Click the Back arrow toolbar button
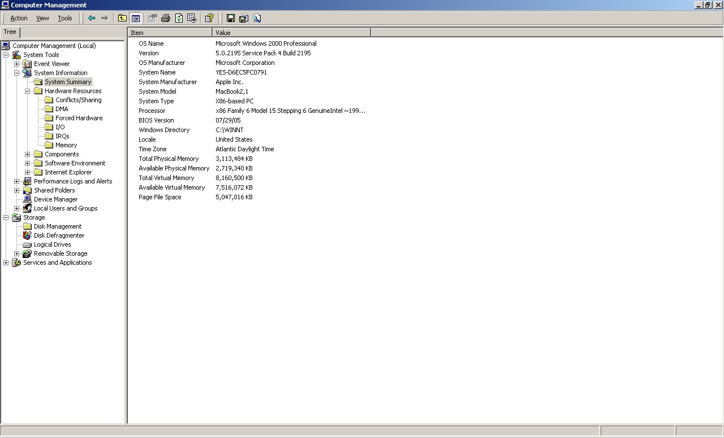Viewport: 724px width, 438px height. click(92, 18)
